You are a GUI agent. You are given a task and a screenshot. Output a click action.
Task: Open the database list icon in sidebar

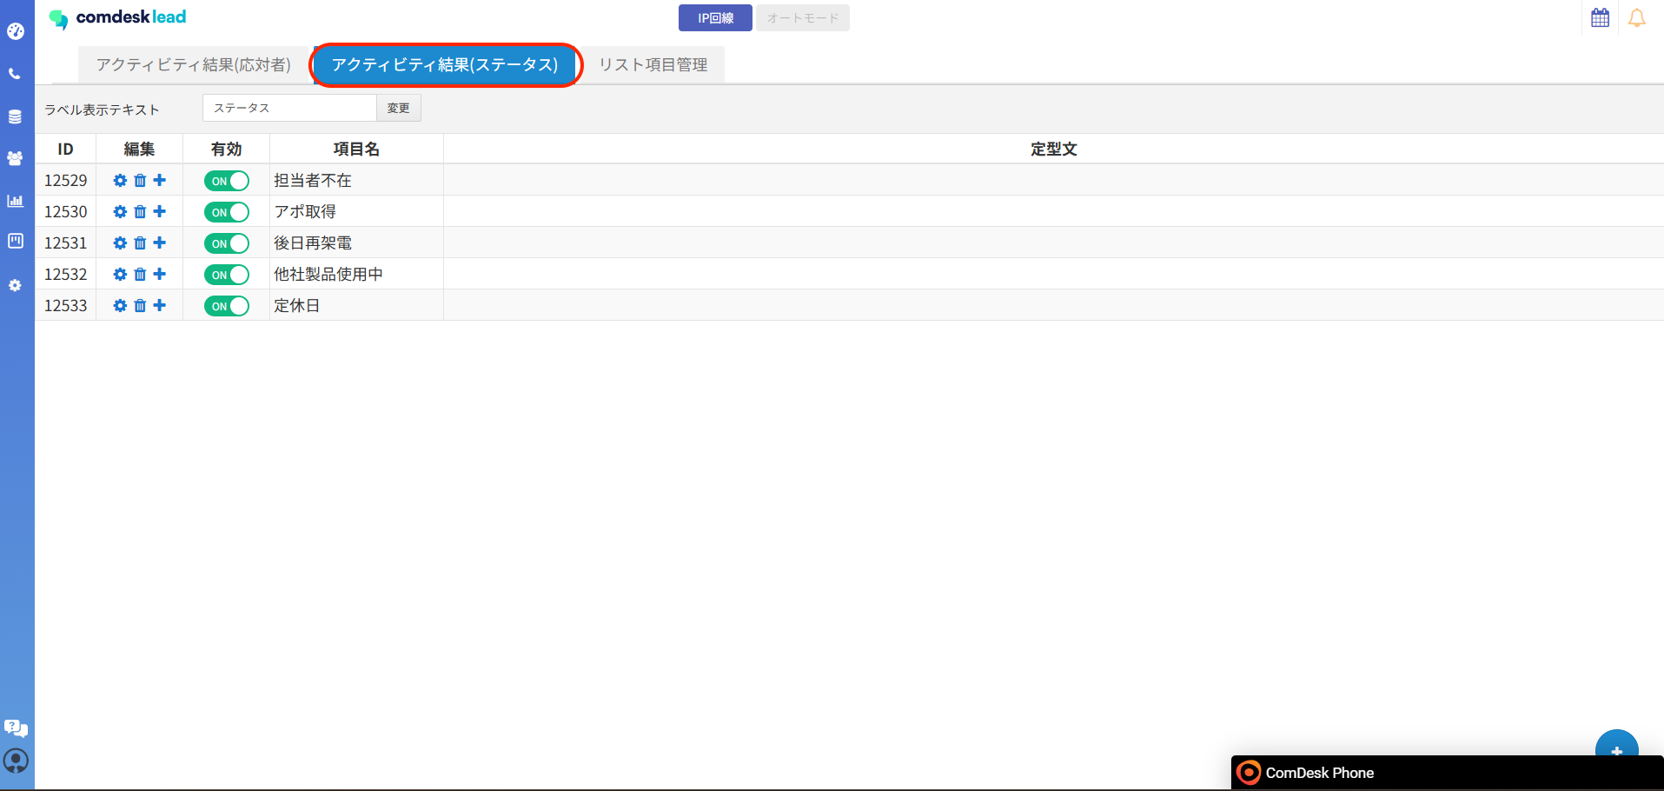(x=15, y=116)
